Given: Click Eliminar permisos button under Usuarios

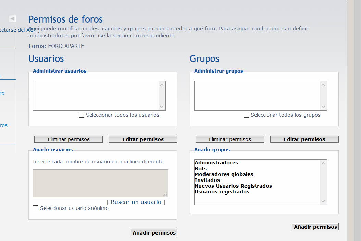Looking at the screenshot, I should point(69,139).
